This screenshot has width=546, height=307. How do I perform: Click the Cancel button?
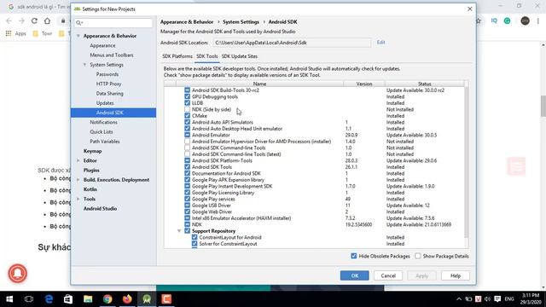[388, 275]
